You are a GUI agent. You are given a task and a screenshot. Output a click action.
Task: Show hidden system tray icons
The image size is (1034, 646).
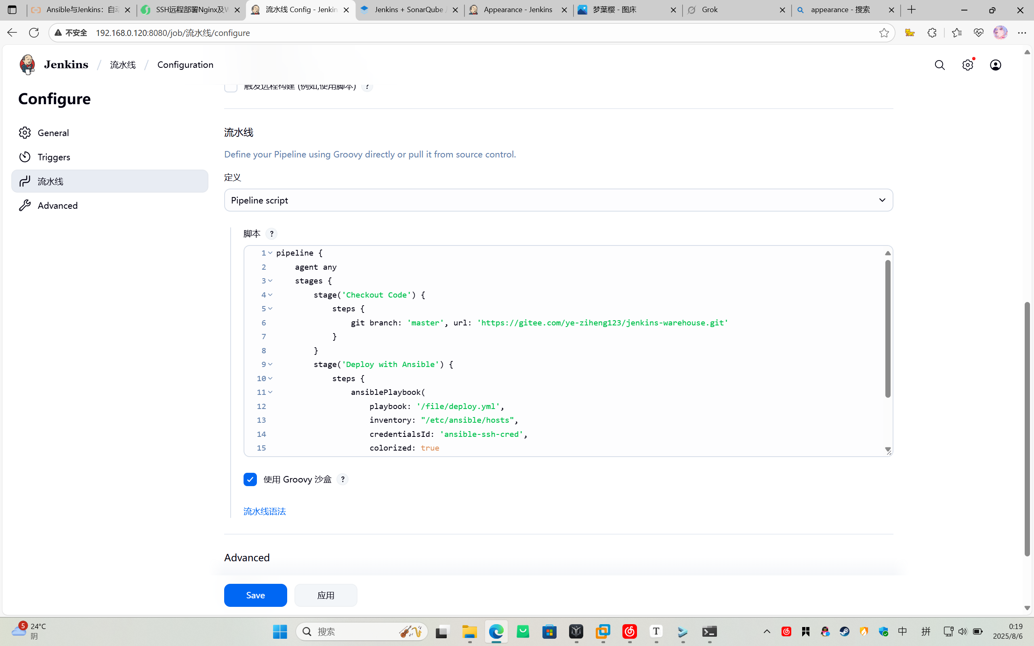click(767, 631)
